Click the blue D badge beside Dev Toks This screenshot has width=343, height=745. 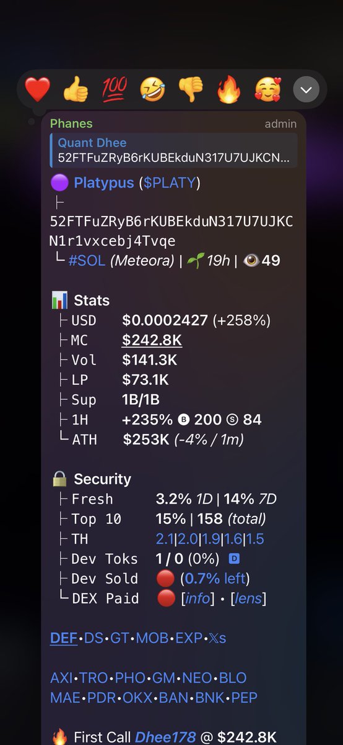tap(234, 558)
